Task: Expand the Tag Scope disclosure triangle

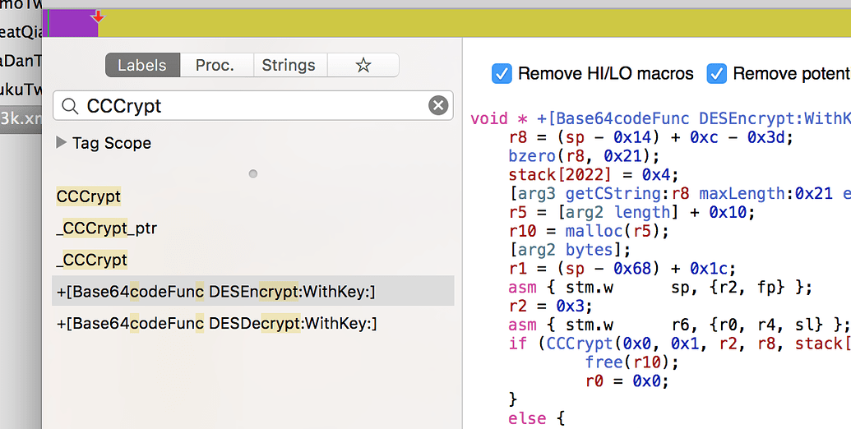Action: pos(61,143)
